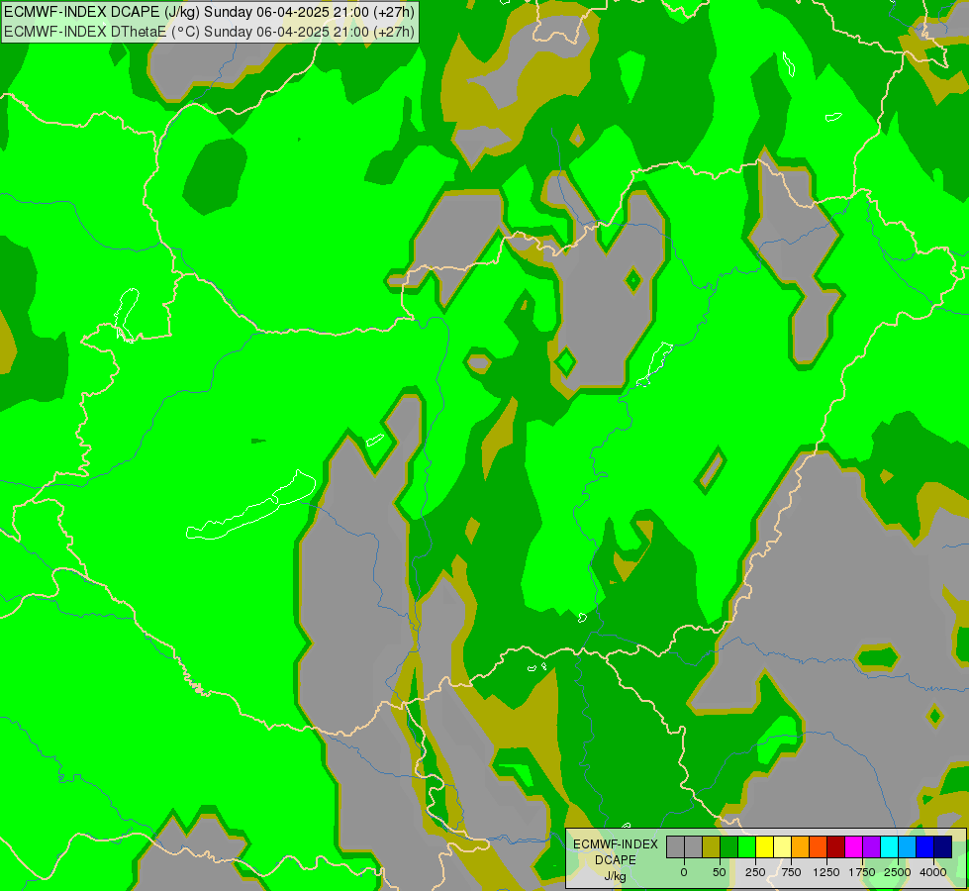Image resolution: width=969 pixels, height=891 pixels.
Task: Click the navy legend swatch
Action: click(x=943, y=847)
